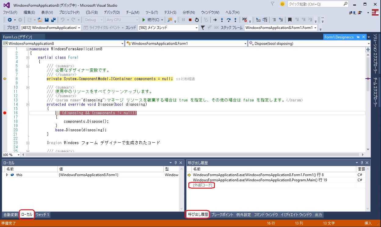Image resolution: width=381 pixels, height=227 pixels.
Task: Open the Any CPU platform dropdown
Action: point(122,20)
